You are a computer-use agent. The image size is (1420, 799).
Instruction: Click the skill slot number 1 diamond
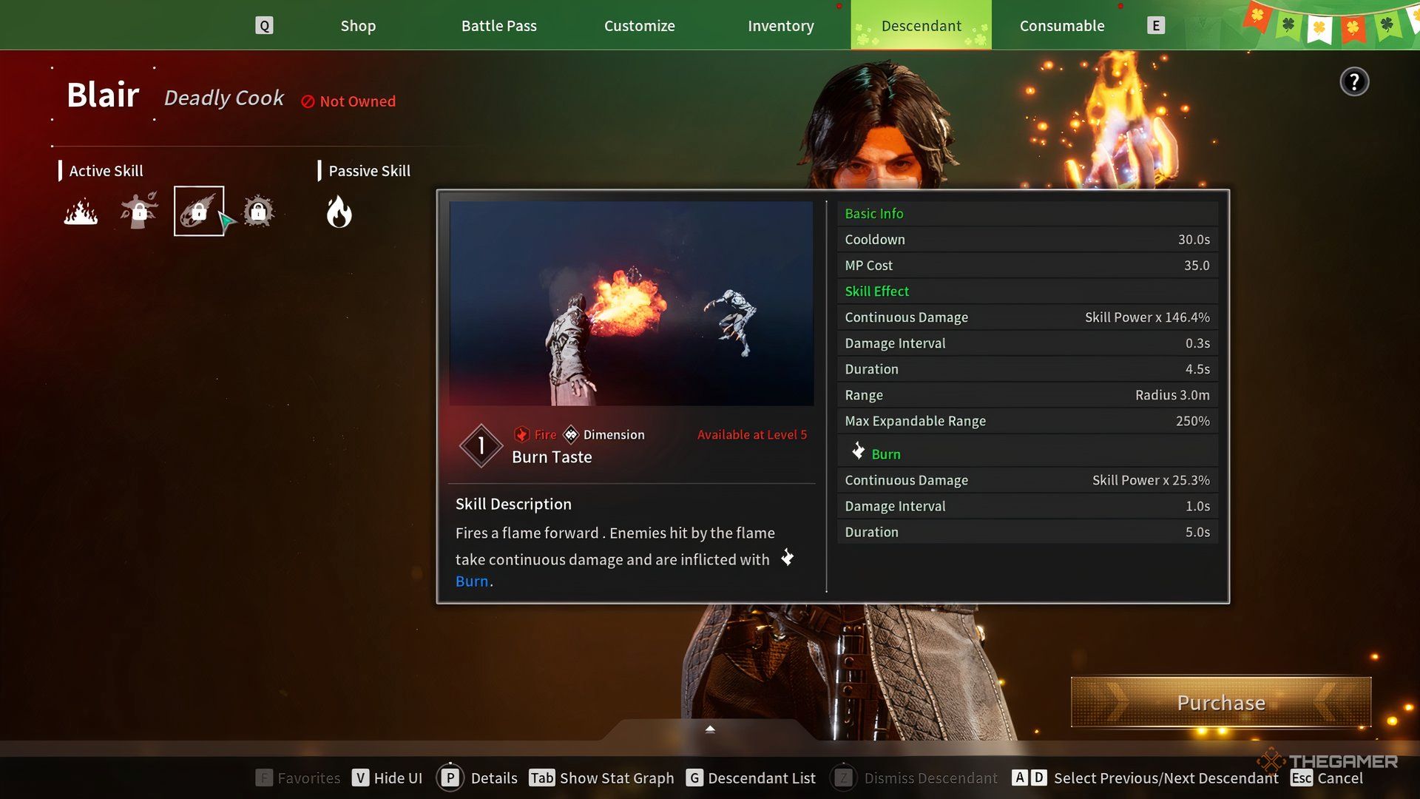coord(481,445)
